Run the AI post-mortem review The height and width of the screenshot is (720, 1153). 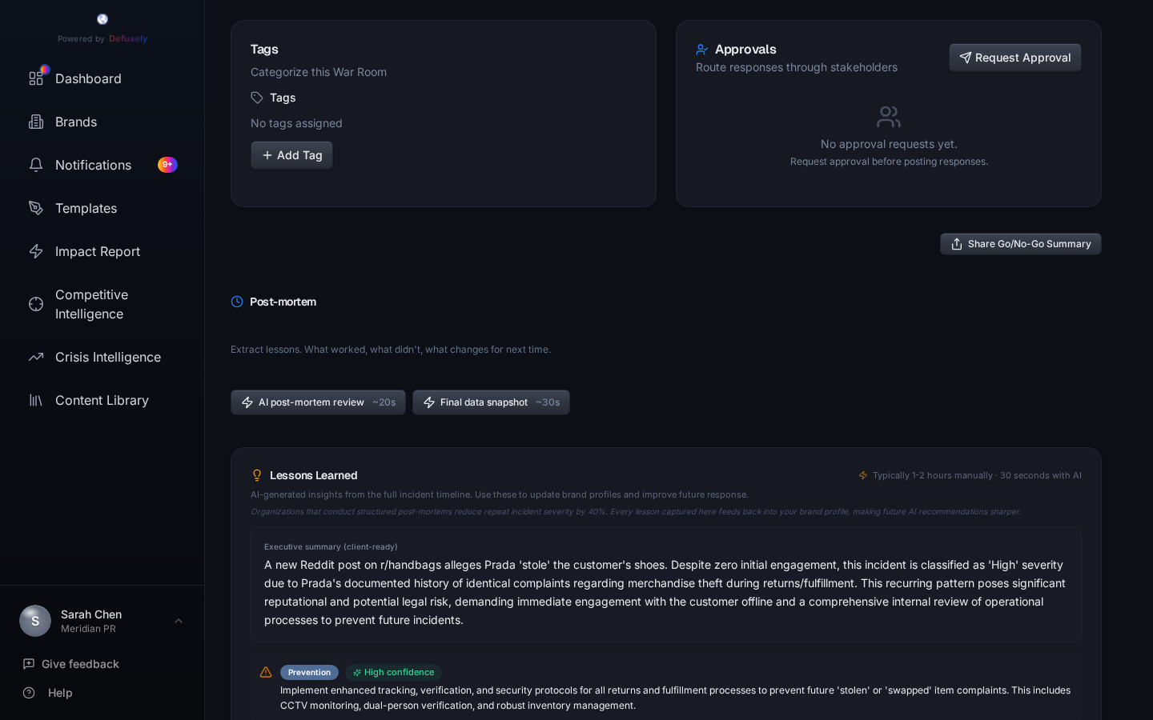(318, 402)
